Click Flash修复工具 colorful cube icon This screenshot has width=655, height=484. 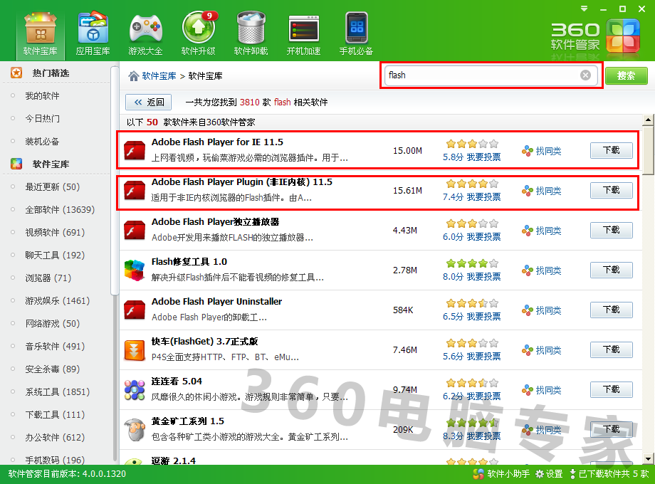(x=134, y=270)
